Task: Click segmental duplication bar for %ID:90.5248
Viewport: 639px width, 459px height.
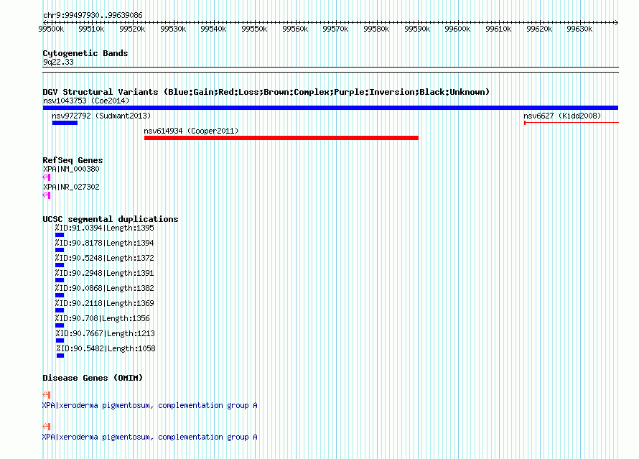Action: [60, 265]
